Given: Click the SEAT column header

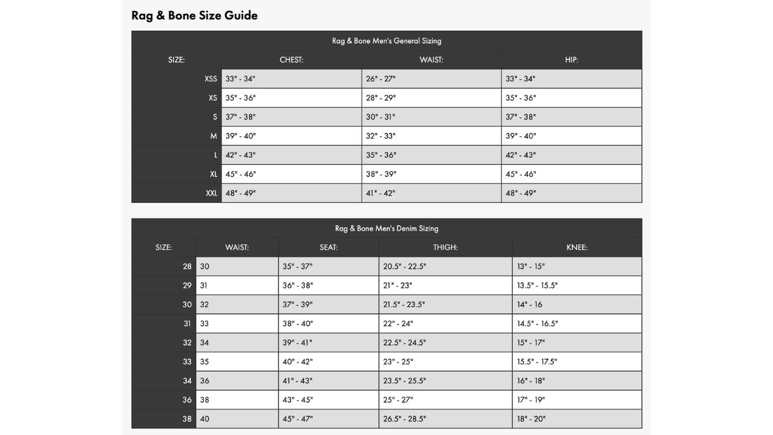Looking at the screenshot, I should 329,247.
